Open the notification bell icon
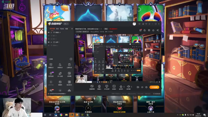The height and width of the screenshot is (117, 208). [x=153, y=30]
